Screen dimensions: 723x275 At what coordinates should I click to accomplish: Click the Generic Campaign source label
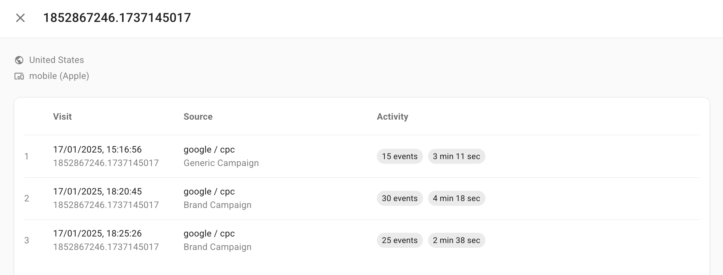(x=221, y=163)
